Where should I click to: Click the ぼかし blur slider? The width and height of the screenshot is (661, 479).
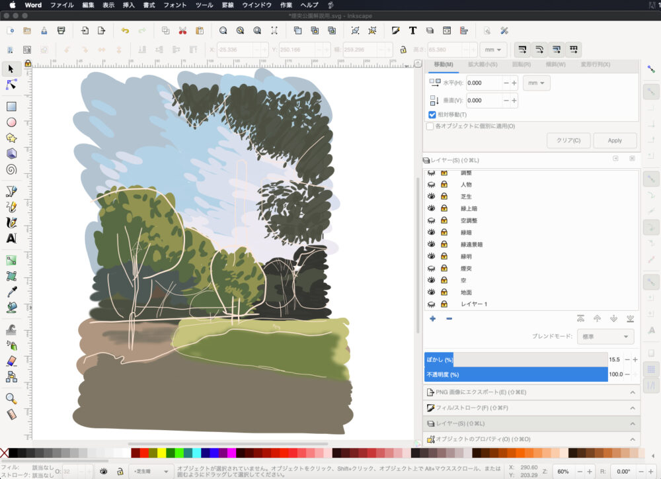[516, 359]
